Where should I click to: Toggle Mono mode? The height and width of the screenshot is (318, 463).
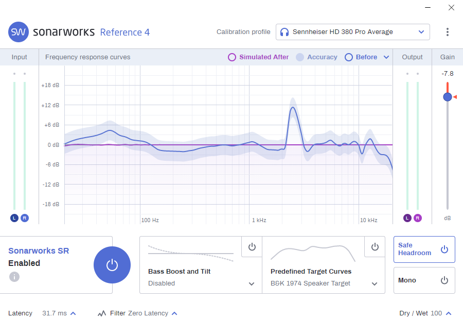(424, 280)
